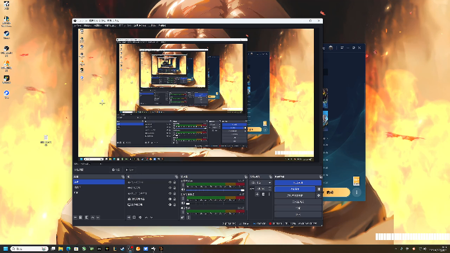Select the highlighted scene in Scenes list

[x=99, y=182]
